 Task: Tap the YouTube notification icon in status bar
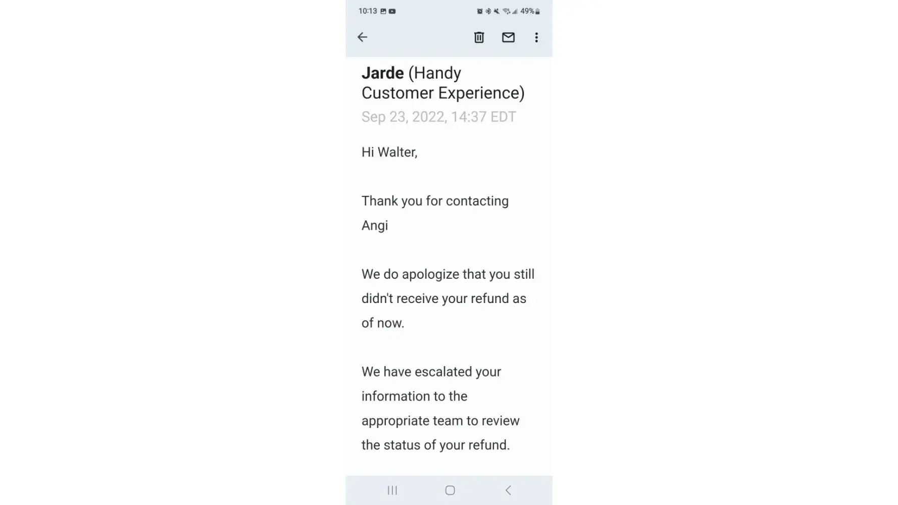392,11
